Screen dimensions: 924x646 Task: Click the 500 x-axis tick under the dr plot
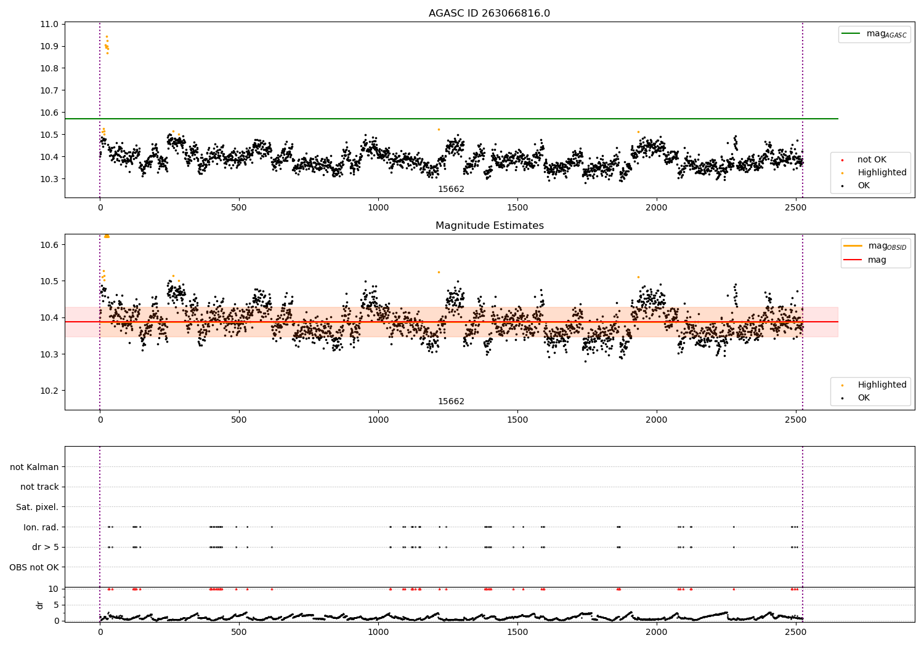239,632
